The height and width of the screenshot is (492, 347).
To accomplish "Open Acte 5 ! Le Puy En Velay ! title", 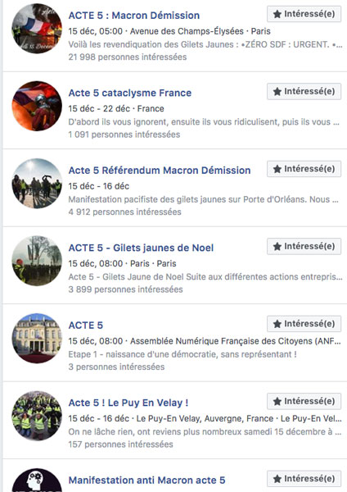I will (128, 403).
